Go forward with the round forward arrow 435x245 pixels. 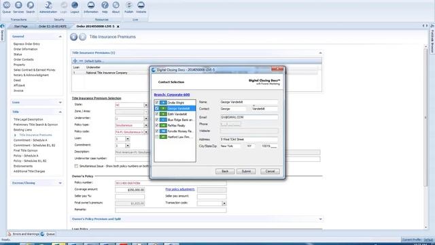[x=83, y=37]
